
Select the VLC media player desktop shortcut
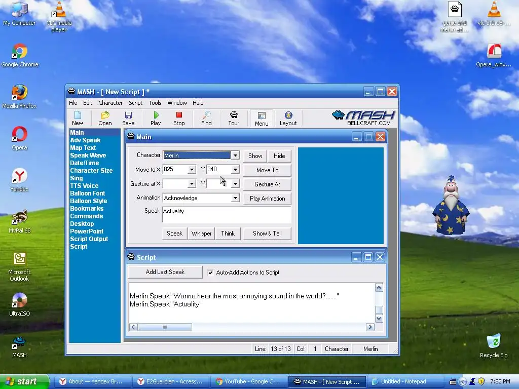[x=59, y=17]
